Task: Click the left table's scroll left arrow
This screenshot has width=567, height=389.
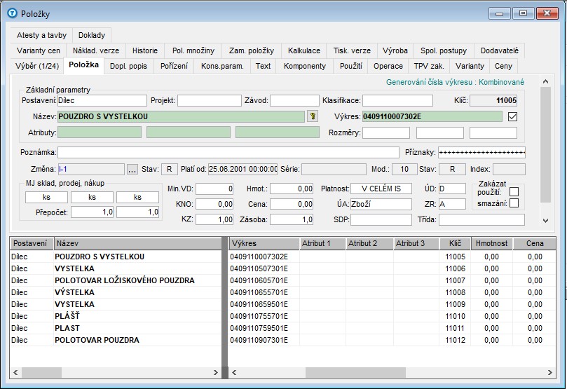Action: click(15, 372)
